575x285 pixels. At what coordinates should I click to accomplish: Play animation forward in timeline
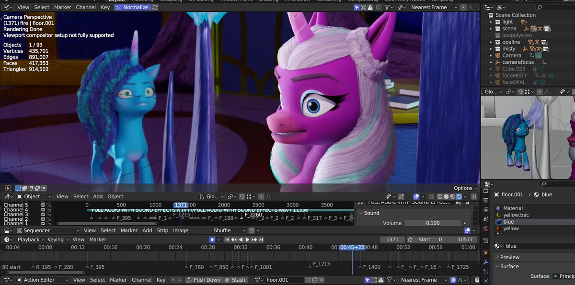247,239
